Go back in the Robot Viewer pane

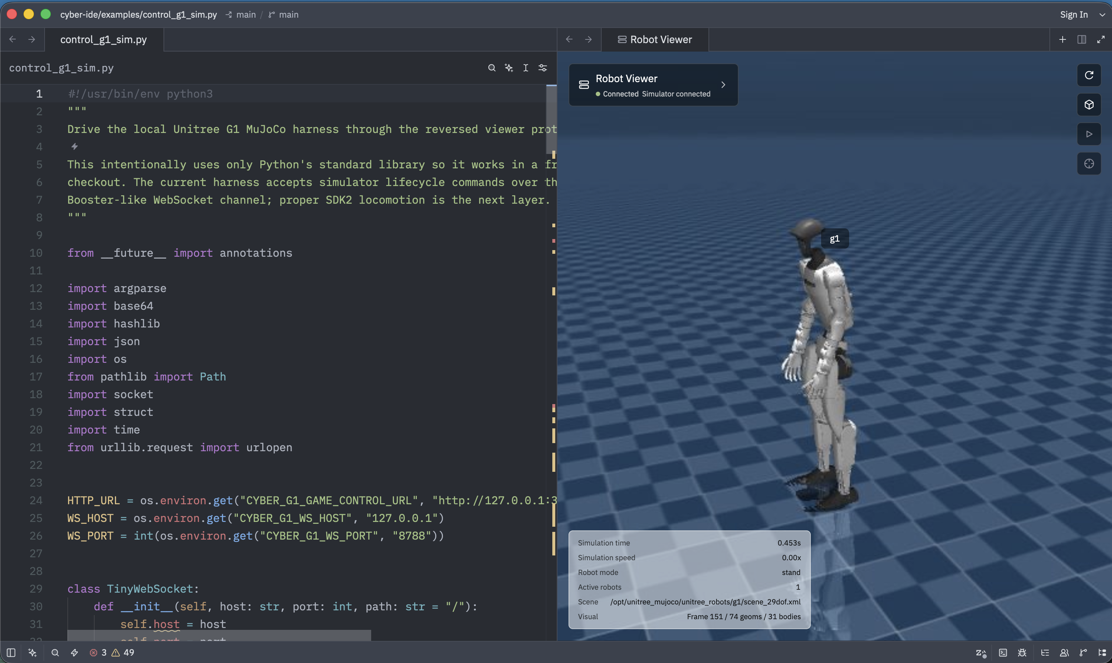click(x=569, y=39)
